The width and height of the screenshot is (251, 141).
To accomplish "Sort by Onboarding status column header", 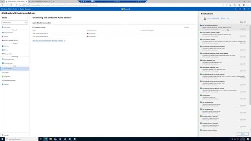I will (91, 31).
